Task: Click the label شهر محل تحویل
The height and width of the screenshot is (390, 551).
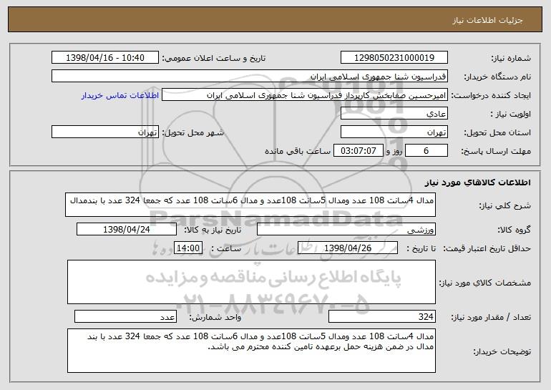Action: tap(192, 133)
